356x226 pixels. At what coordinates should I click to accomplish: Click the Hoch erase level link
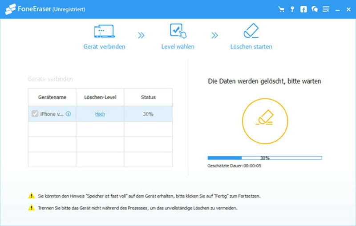click(100, 114)
